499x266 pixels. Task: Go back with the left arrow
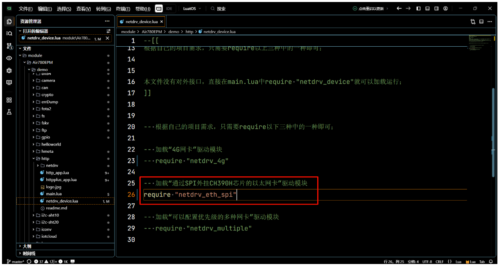tap(399, 8)
